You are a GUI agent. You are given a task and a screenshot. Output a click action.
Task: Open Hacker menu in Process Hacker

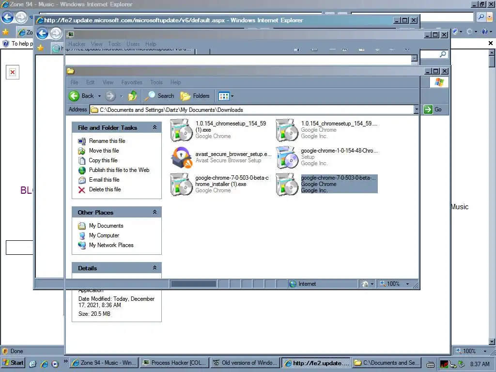coord(77,44)
